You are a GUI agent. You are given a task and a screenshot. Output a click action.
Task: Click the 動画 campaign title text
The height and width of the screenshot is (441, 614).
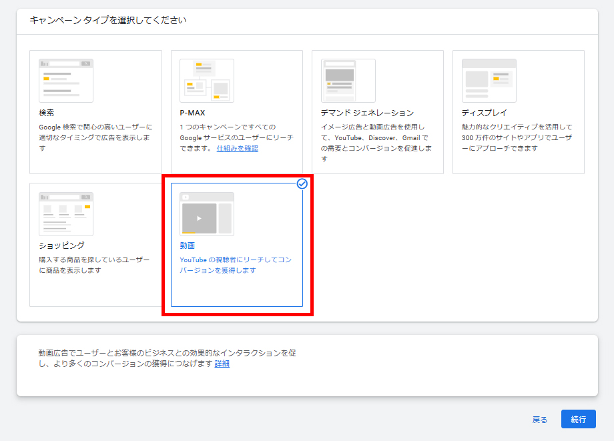click(x=188, y=246)
